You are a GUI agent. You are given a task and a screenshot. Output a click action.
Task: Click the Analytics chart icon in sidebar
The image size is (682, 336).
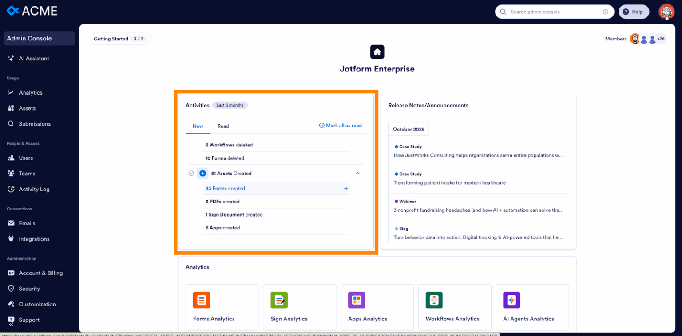(x=11, y=93)
